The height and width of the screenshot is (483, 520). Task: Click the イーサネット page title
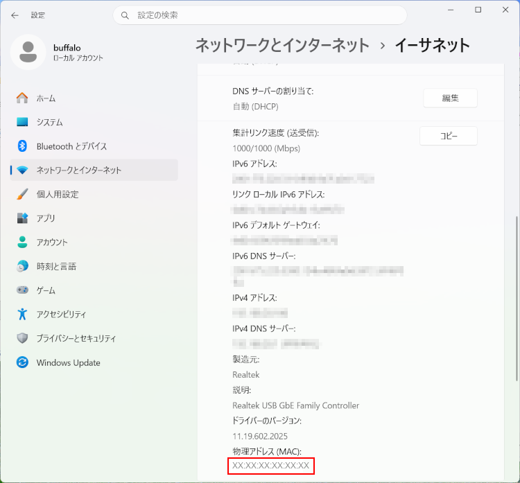(x=433, y=46)
